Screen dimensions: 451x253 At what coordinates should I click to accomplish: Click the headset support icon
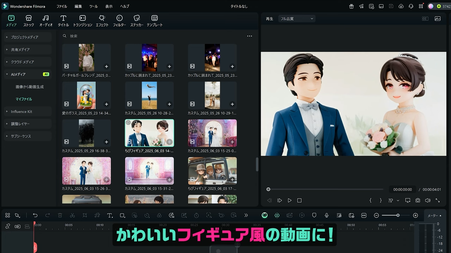pyautogui.click(x=411, y=6)
